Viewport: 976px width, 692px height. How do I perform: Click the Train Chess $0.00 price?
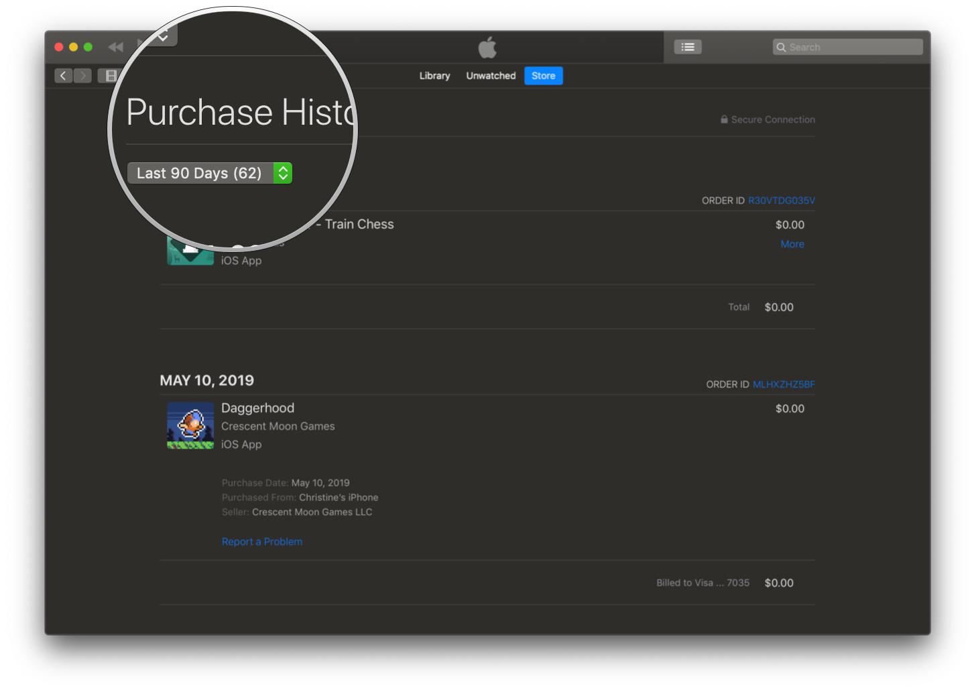(790, 225)
